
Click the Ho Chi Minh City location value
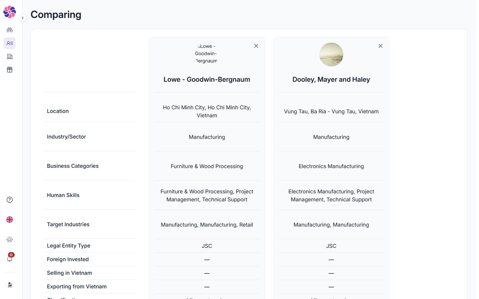207,111
